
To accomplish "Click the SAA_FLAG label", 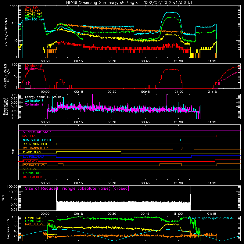I will click(30, 161).
